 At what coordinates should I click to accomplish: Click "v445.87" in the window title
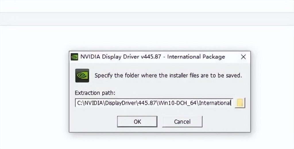[152, 57]
